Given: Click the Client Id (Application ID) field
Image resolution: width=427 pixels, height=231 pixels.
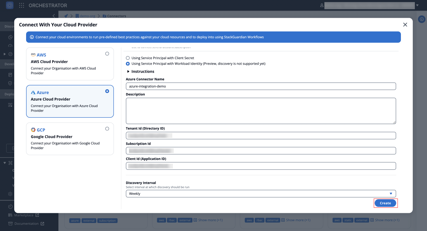Looking at the screenshot, I should pos(261,166).
